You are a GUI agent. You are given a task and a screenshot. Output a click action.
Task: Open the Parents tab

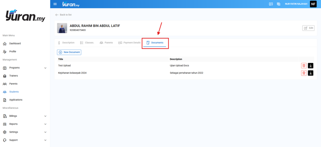point(106,43)
